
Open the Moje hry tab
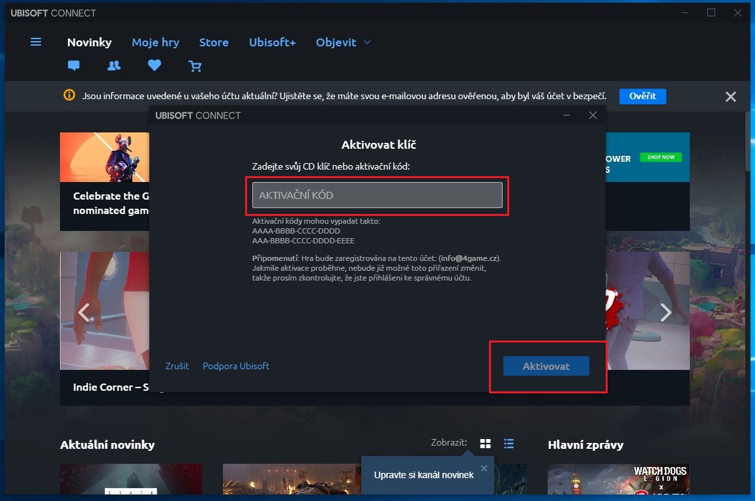coord(156,42)
